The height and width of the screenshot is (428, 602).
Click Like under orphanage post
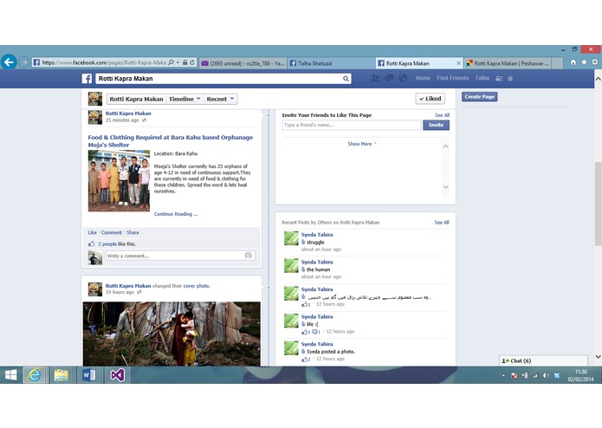click(92, 232)
